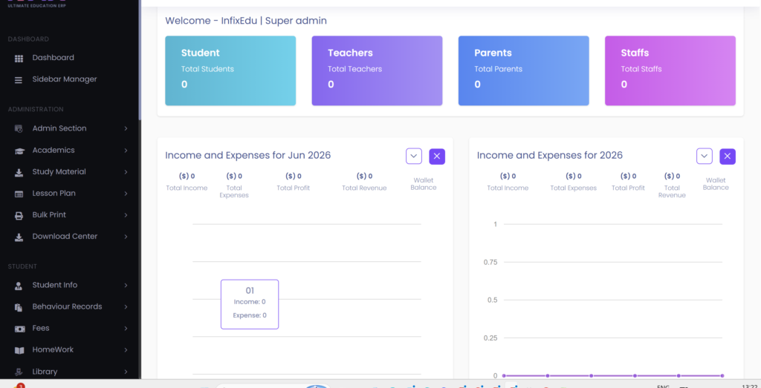This screenshot has height=388, width=761.
Task: Expand the Download Center chevron
Action: (x=126, y=237)
